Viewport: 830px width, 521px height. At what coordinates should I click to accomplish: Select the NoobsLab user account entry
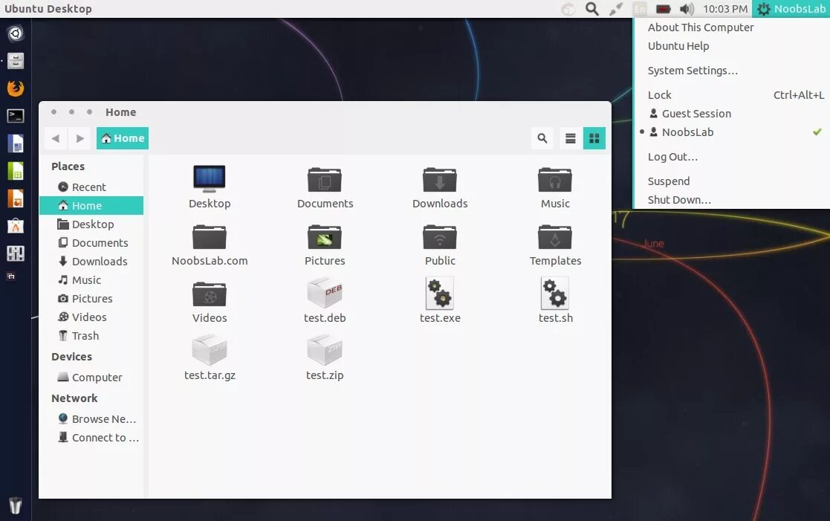click(732, 132)
